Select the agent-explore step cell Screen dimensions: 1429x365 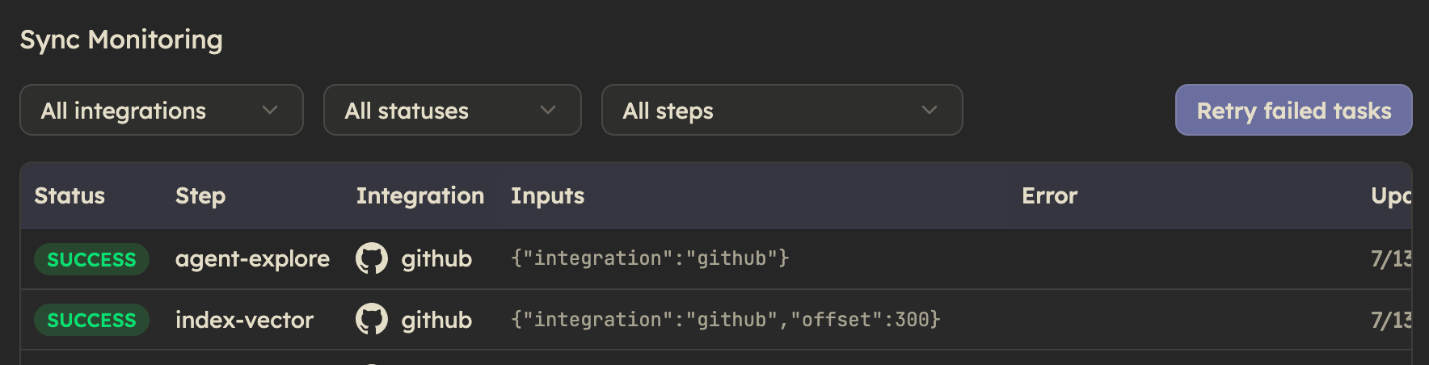point(252,258)
